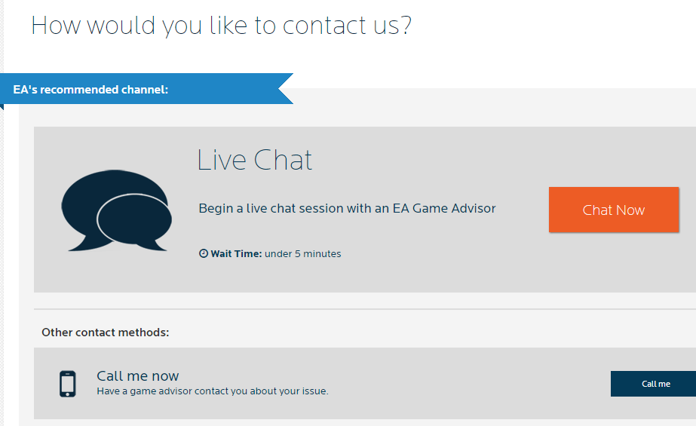Click the smartphone icon for Call me now
This screenshot has width=696, height=426.
pyautogui.click(x=67, y=383)
